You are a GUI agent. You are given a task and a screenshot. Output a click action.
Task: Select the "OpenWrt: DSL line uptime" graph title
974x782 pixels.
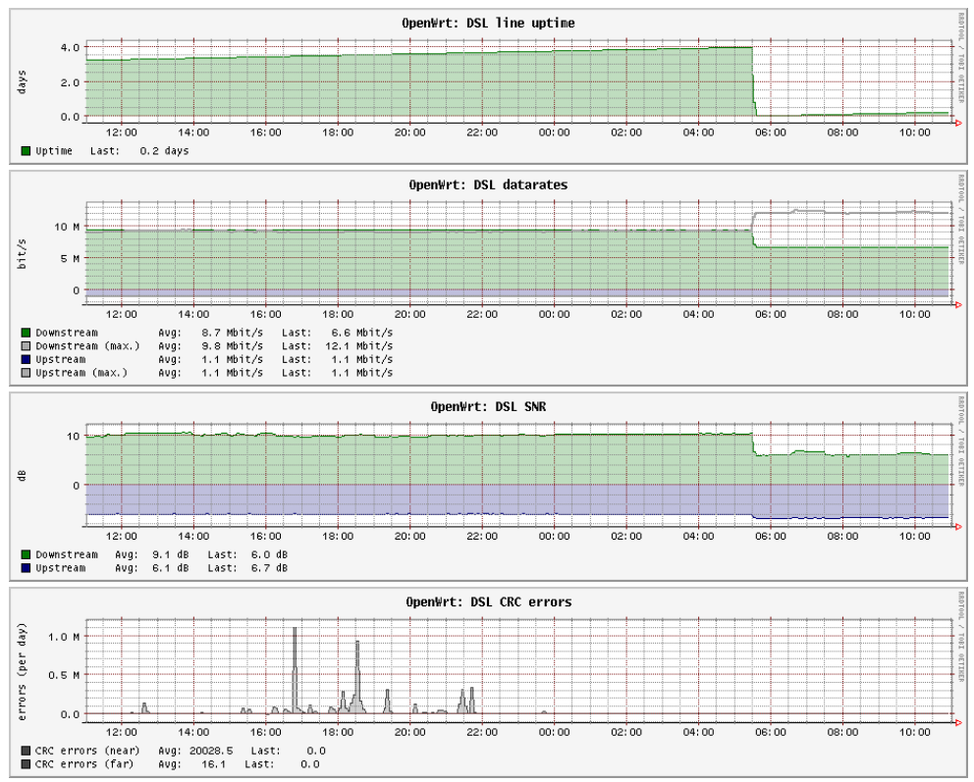point(488,23)
